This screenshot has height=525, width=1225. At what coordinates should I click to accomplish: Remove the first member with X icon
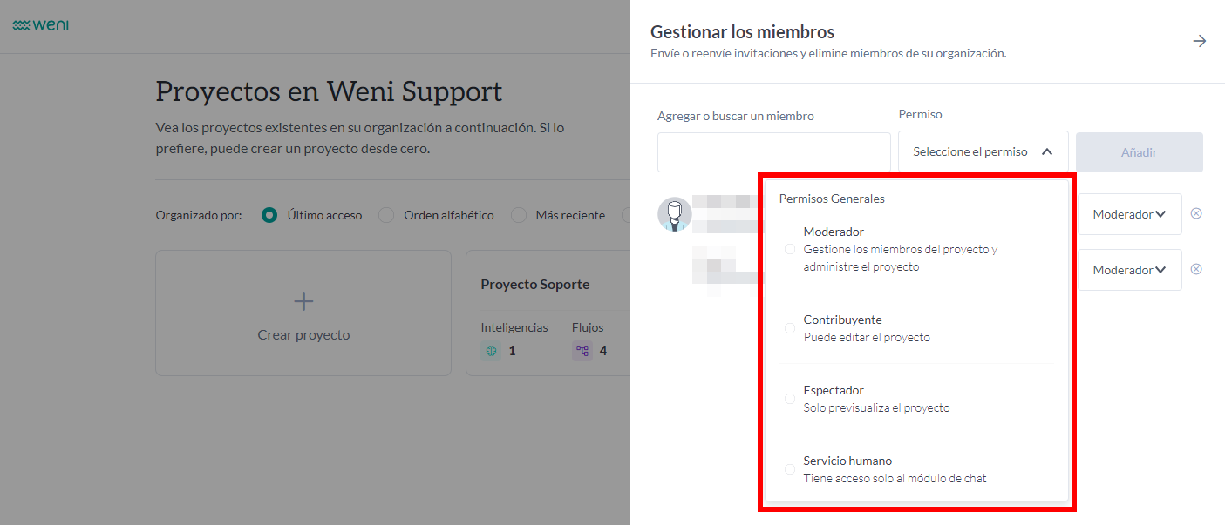click(1196, 213)
